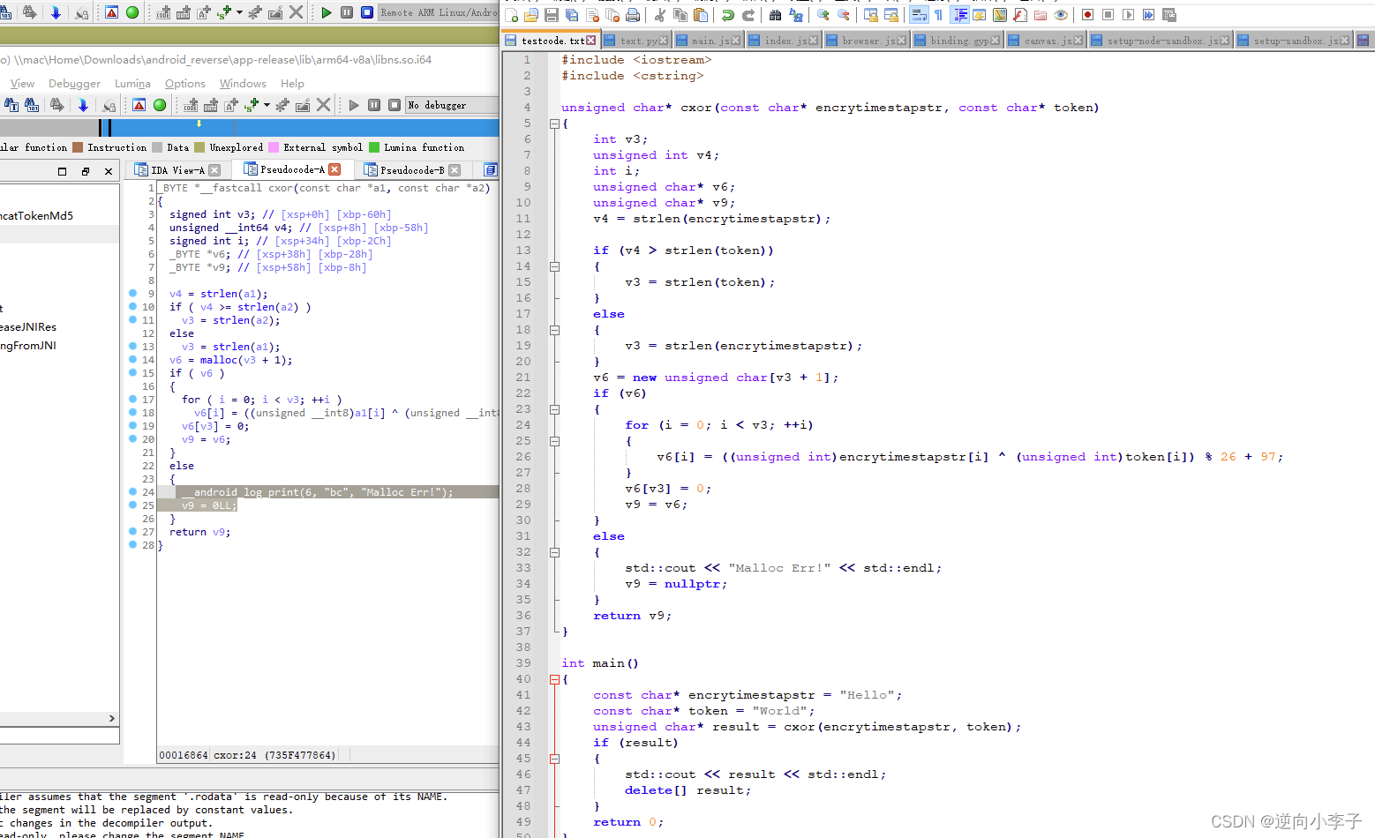Click the X undefine icon in the lower IDA toolbar

click(323, 105)
